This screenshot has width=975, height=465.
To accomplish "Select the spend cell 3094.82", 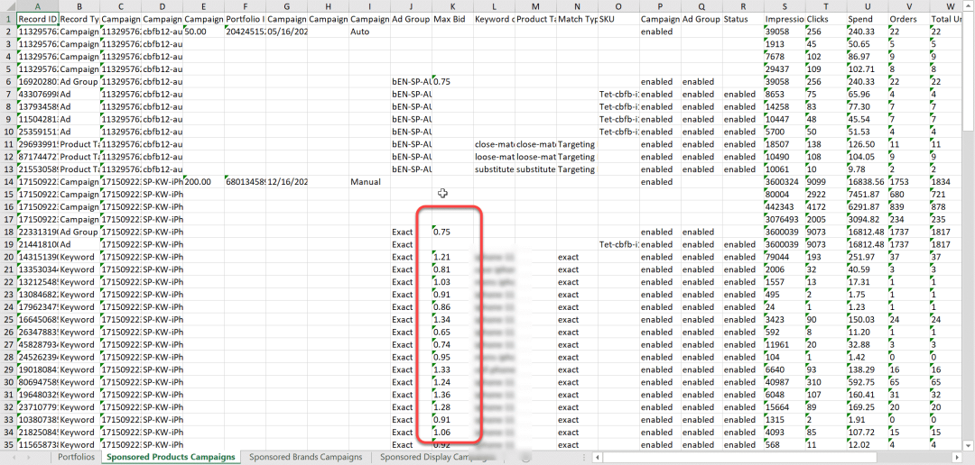I will pyautogui.click(x=867, y=219).
